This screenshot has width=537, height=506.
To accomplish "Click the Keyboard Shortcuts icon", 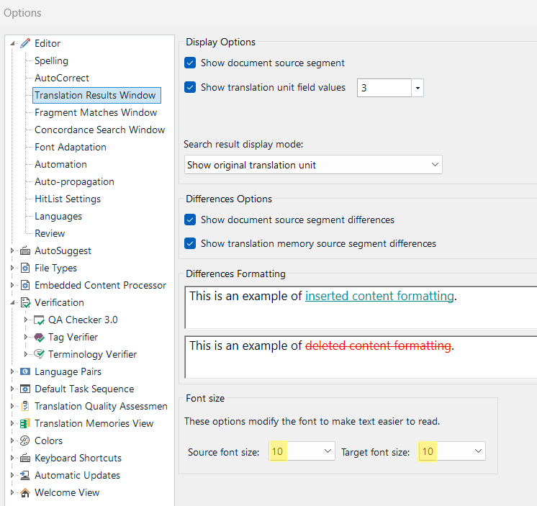I will pyautogui.click(x=25, y=458).
